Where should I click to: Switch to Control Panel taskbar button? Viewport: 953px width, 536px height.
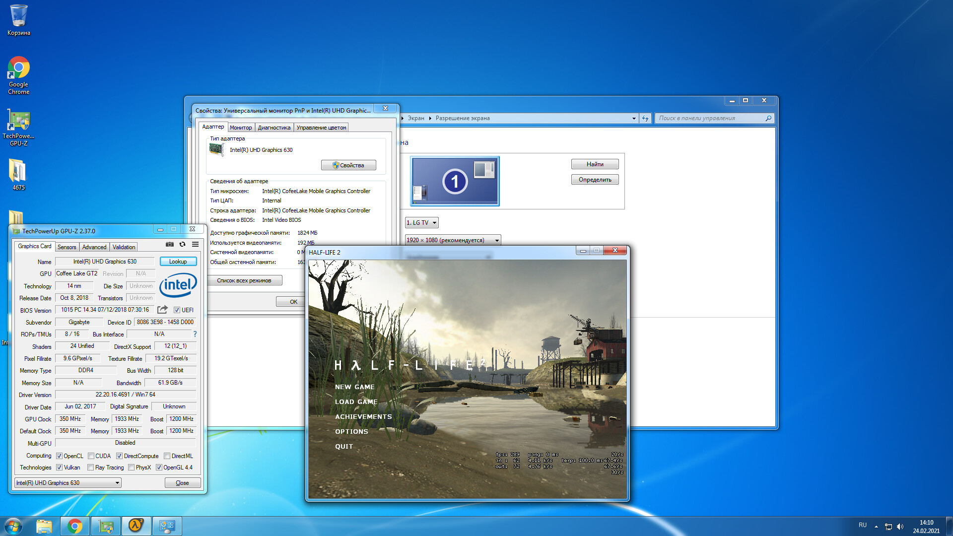[x=167, y=526]
